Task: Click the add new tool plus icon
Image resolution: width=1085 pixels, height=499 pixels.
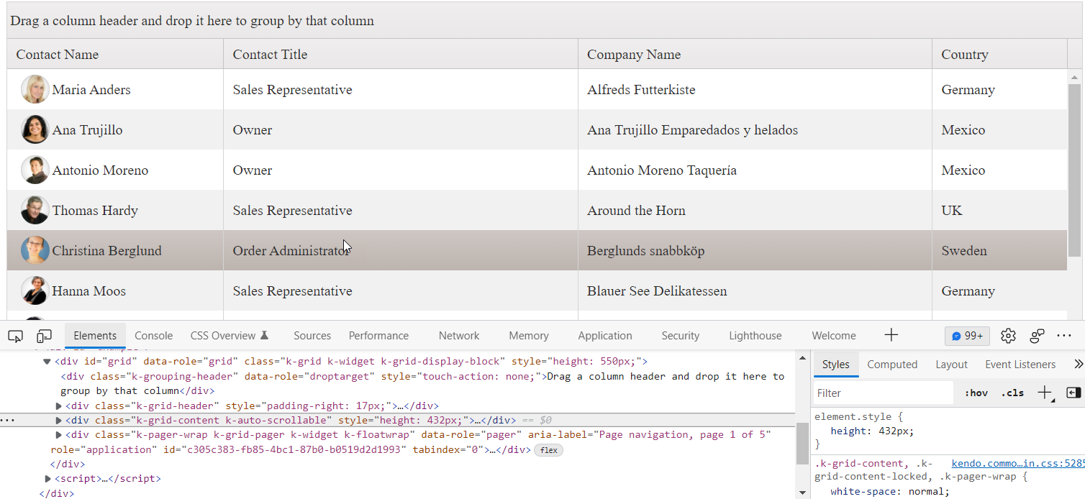Action: (891, 335)
